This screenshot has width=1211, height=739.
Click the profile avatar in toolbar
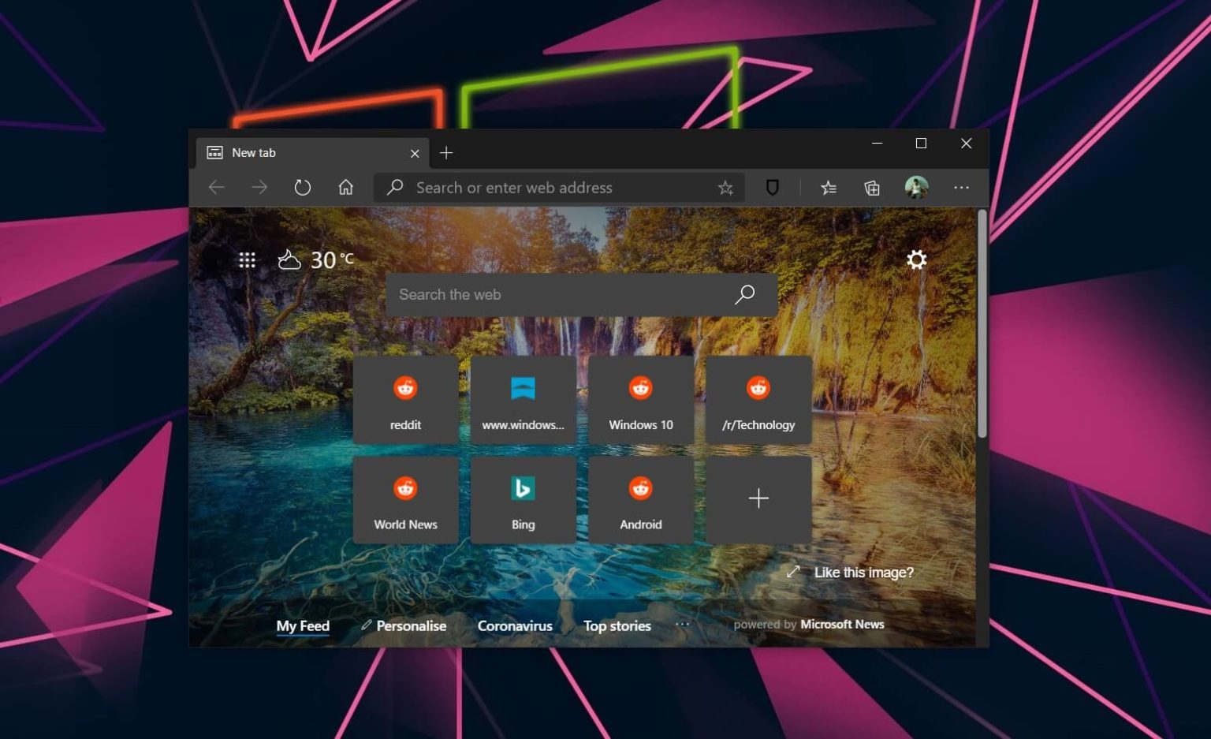tap(917, 187)
